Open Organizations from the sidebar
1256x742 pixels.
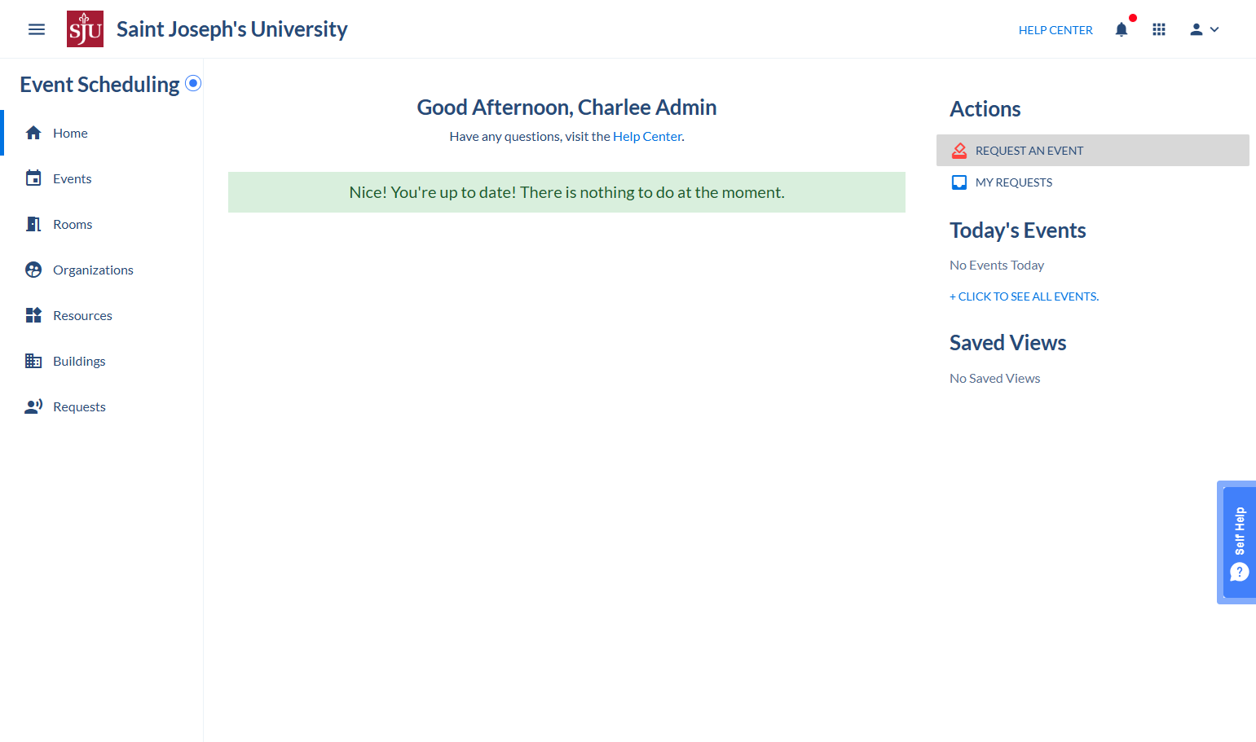click(x=102, y=270)
